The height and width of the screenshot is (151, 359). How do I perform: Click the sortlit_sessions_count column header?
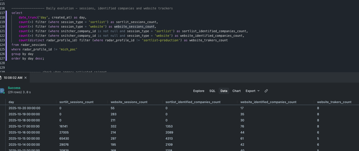[76, 102]
